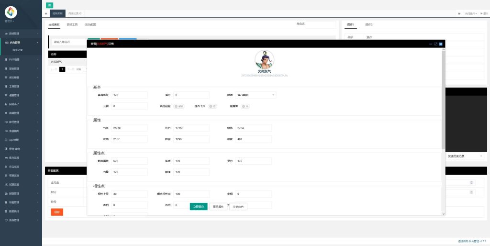Toggle the 驱魔痕 switch
The height and width of the screenshot is (246, 490).
tap(245, 106)
